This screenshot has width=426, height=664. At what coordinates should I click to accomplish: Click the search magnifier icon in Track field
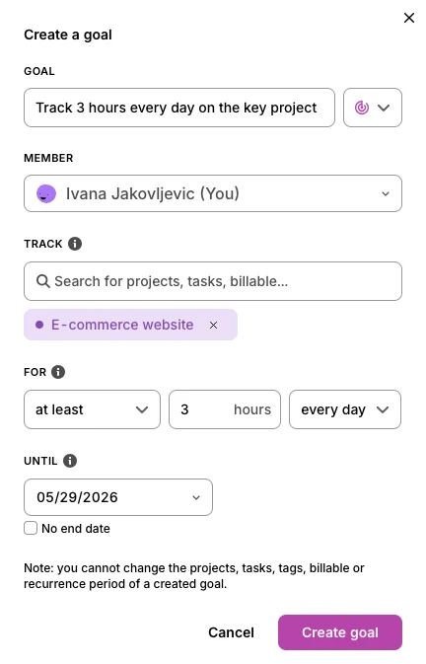pyautogui.click(x=42, y=281)
